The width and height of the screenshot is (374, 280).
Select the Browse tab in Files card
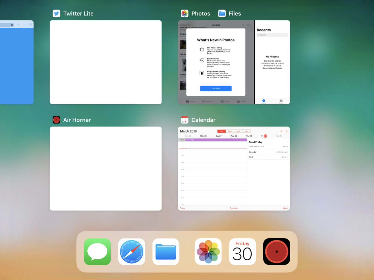(x=281, y=101)
